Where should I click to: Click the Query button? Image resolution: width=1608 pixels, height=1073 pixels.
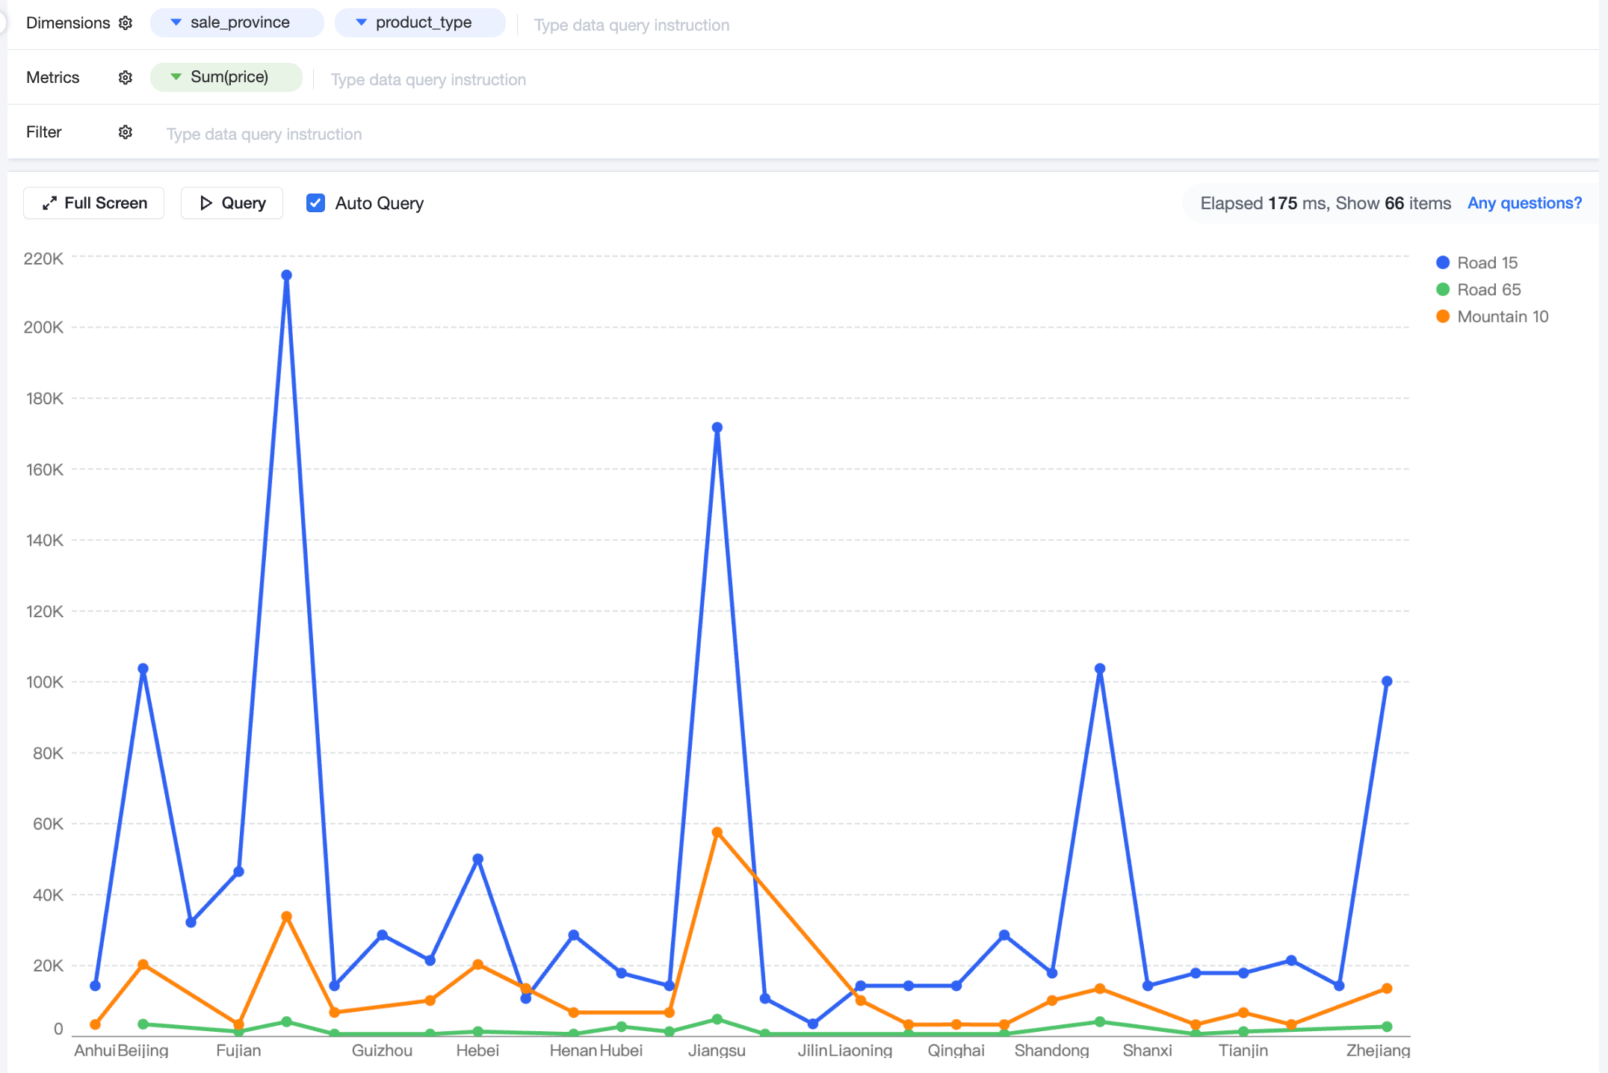(232, 203)
